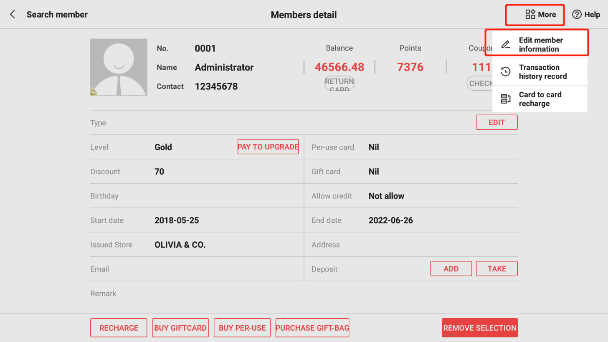Click the Address field label

(x=326, y=245)
